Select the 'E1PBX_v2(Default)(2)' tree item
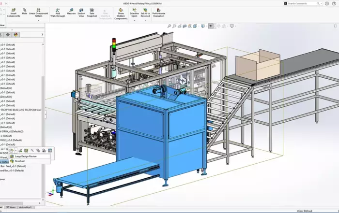This screenshot has width=339, height=213. pyautogui.click(x=12, y=131)
